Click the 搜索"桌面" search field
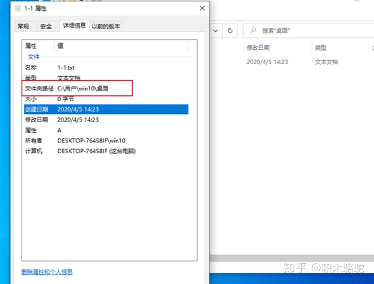Screen dimensions: 374x284 tap(309, 30)
